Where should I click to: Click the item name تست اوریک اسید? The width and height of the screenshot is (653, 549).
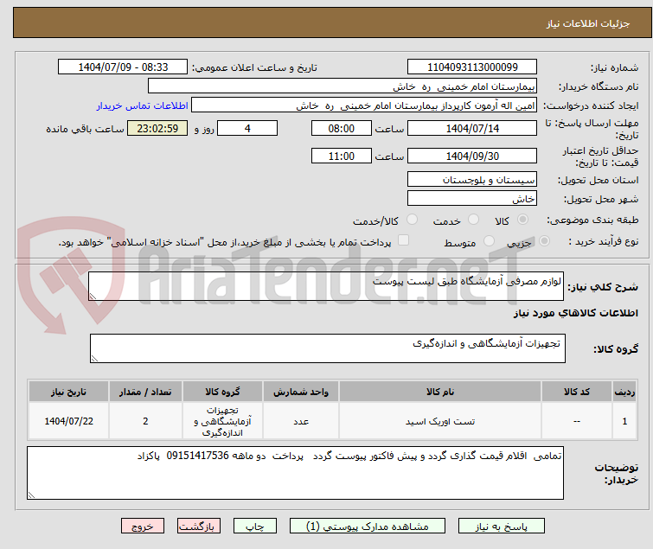[440, 422]
